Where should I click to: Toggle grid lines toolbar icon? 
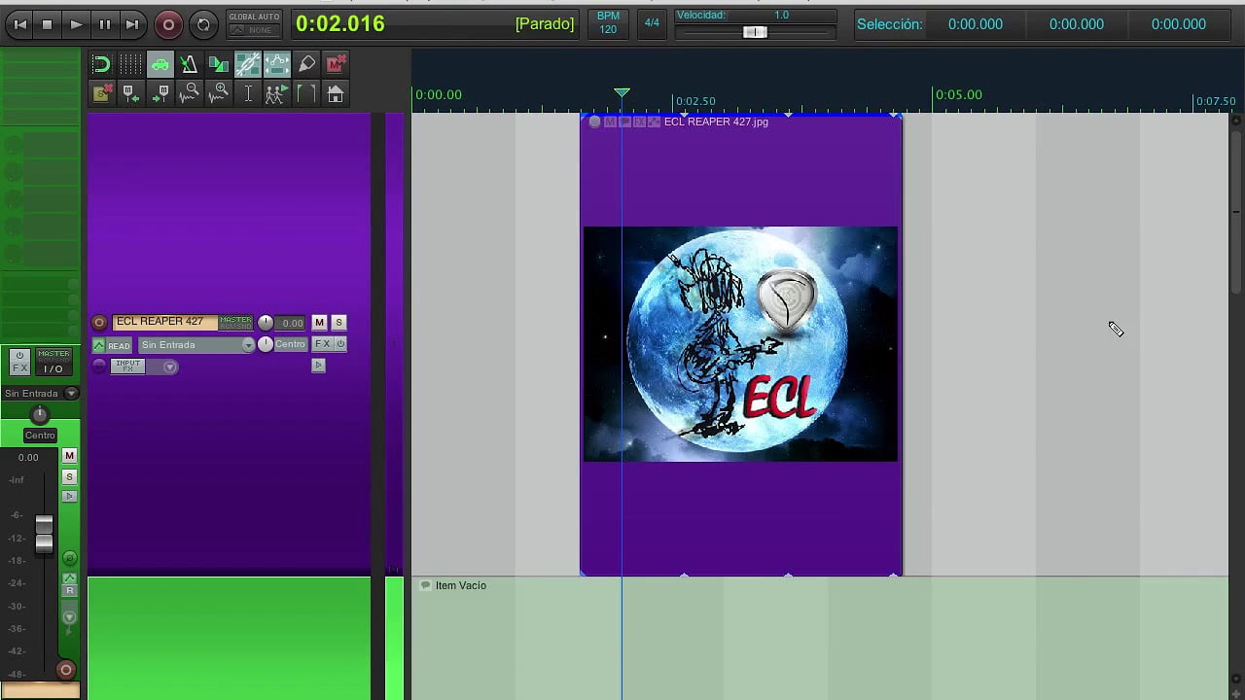[130, 64]
